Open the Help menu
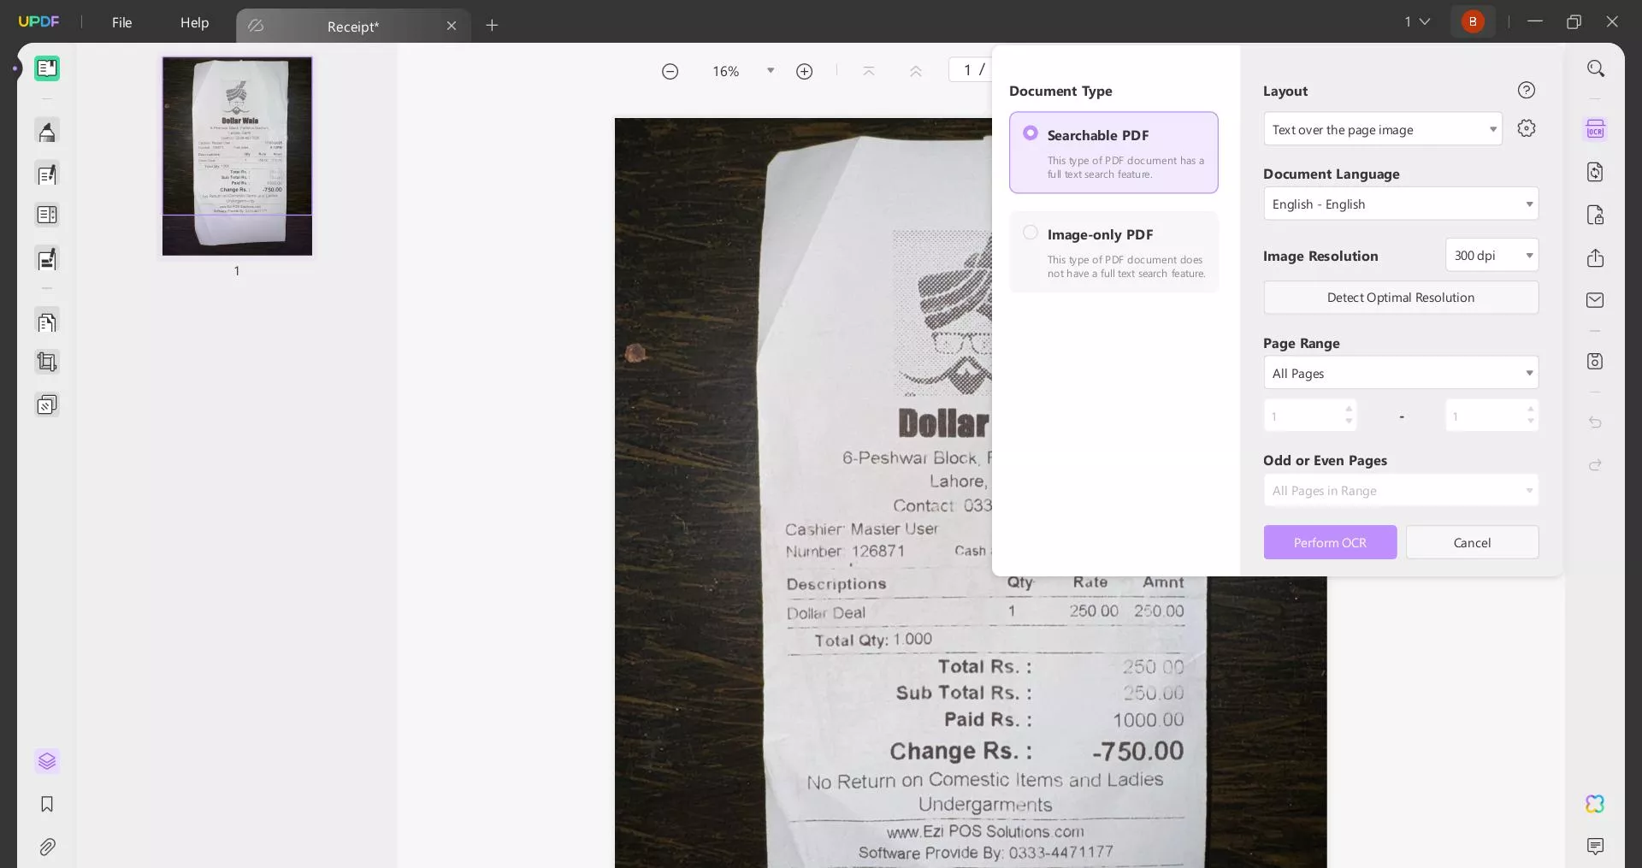This screenshot has height=868, width=1642. click(x=194, y=22)
